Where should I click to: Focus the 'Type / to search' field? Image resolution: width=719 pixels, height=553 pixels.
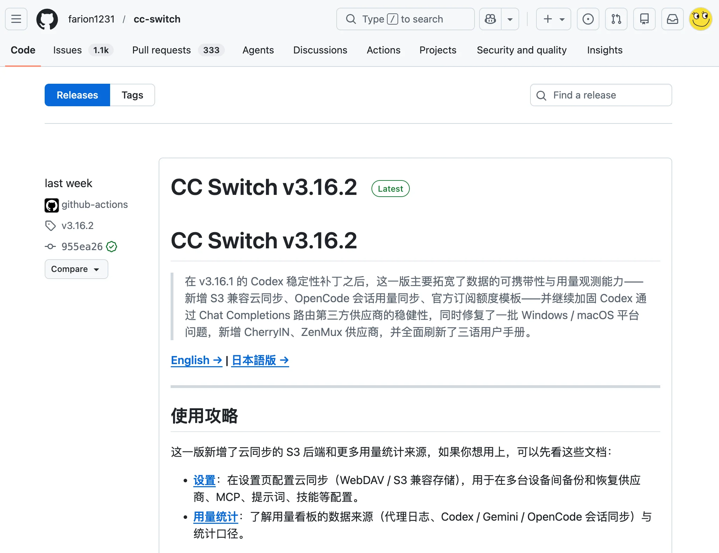tap(406, 19)
